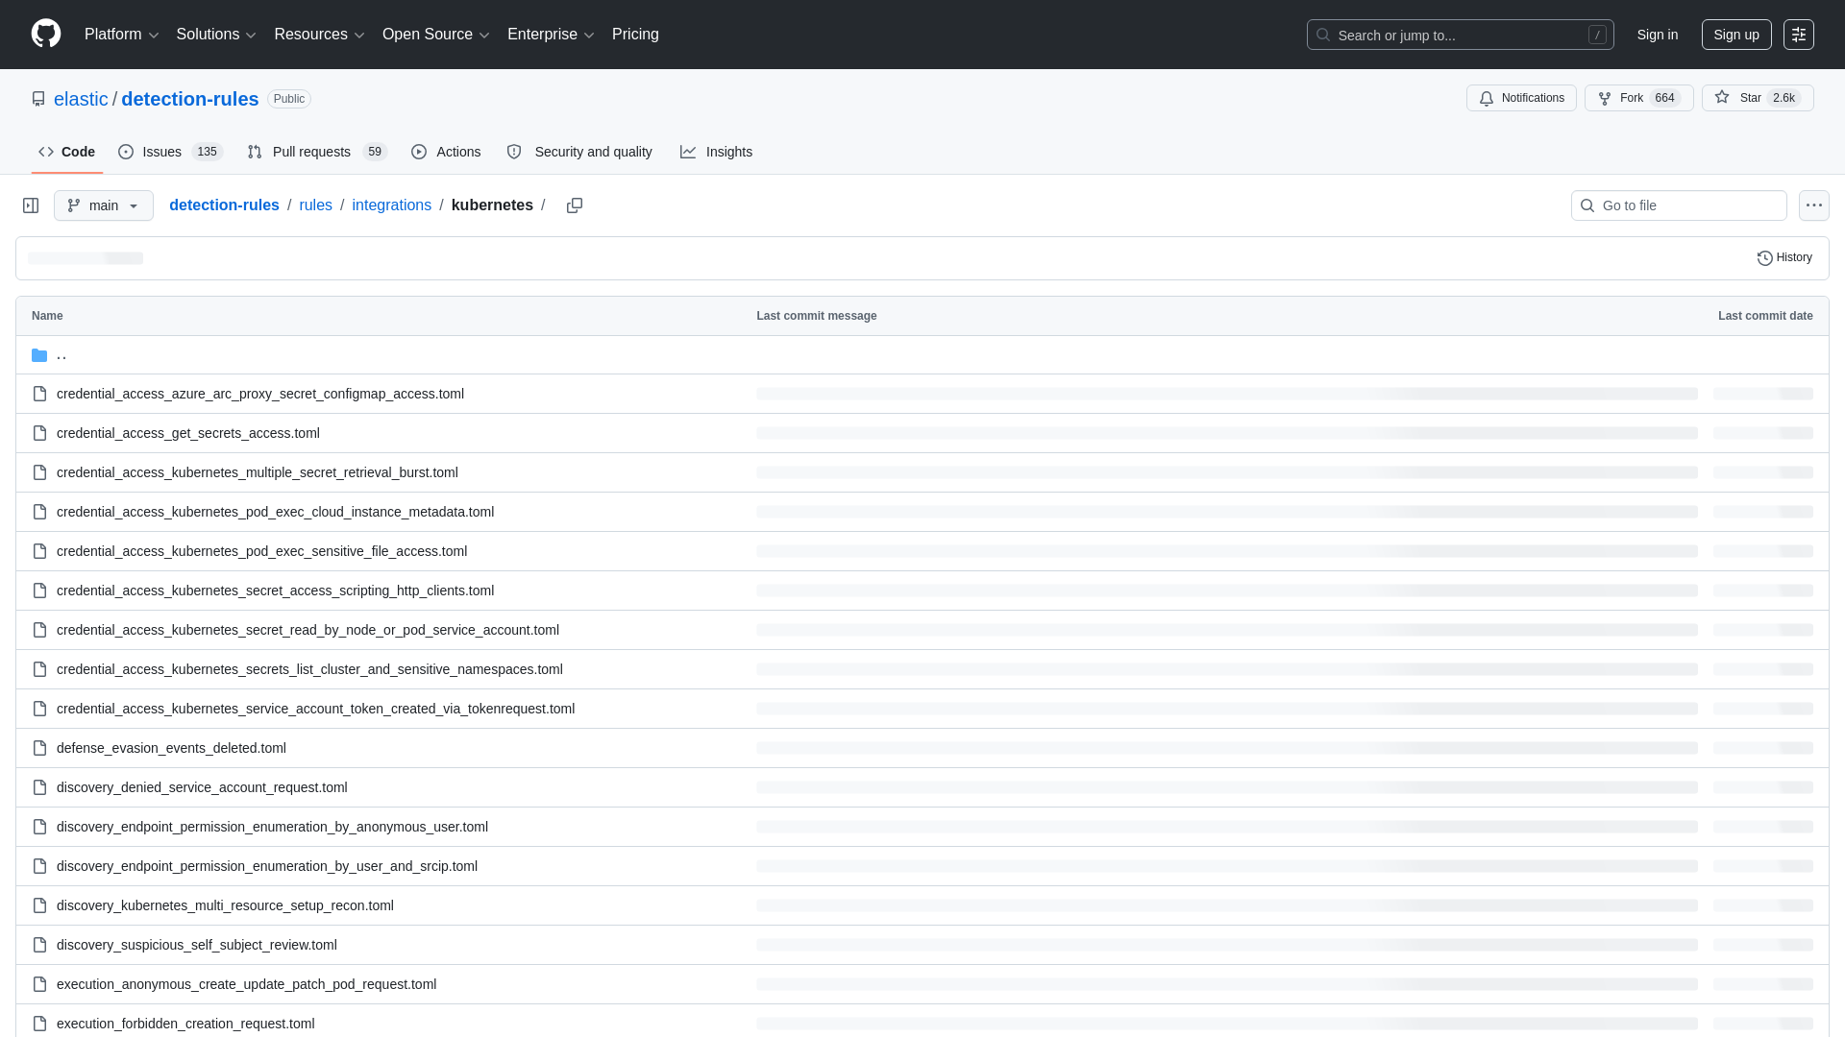Open credential_access_kubernetes_secret_read_by_node_or_pod_service_account.toml
This screenshot has height=1037, width=1845.
coord(307,630)
